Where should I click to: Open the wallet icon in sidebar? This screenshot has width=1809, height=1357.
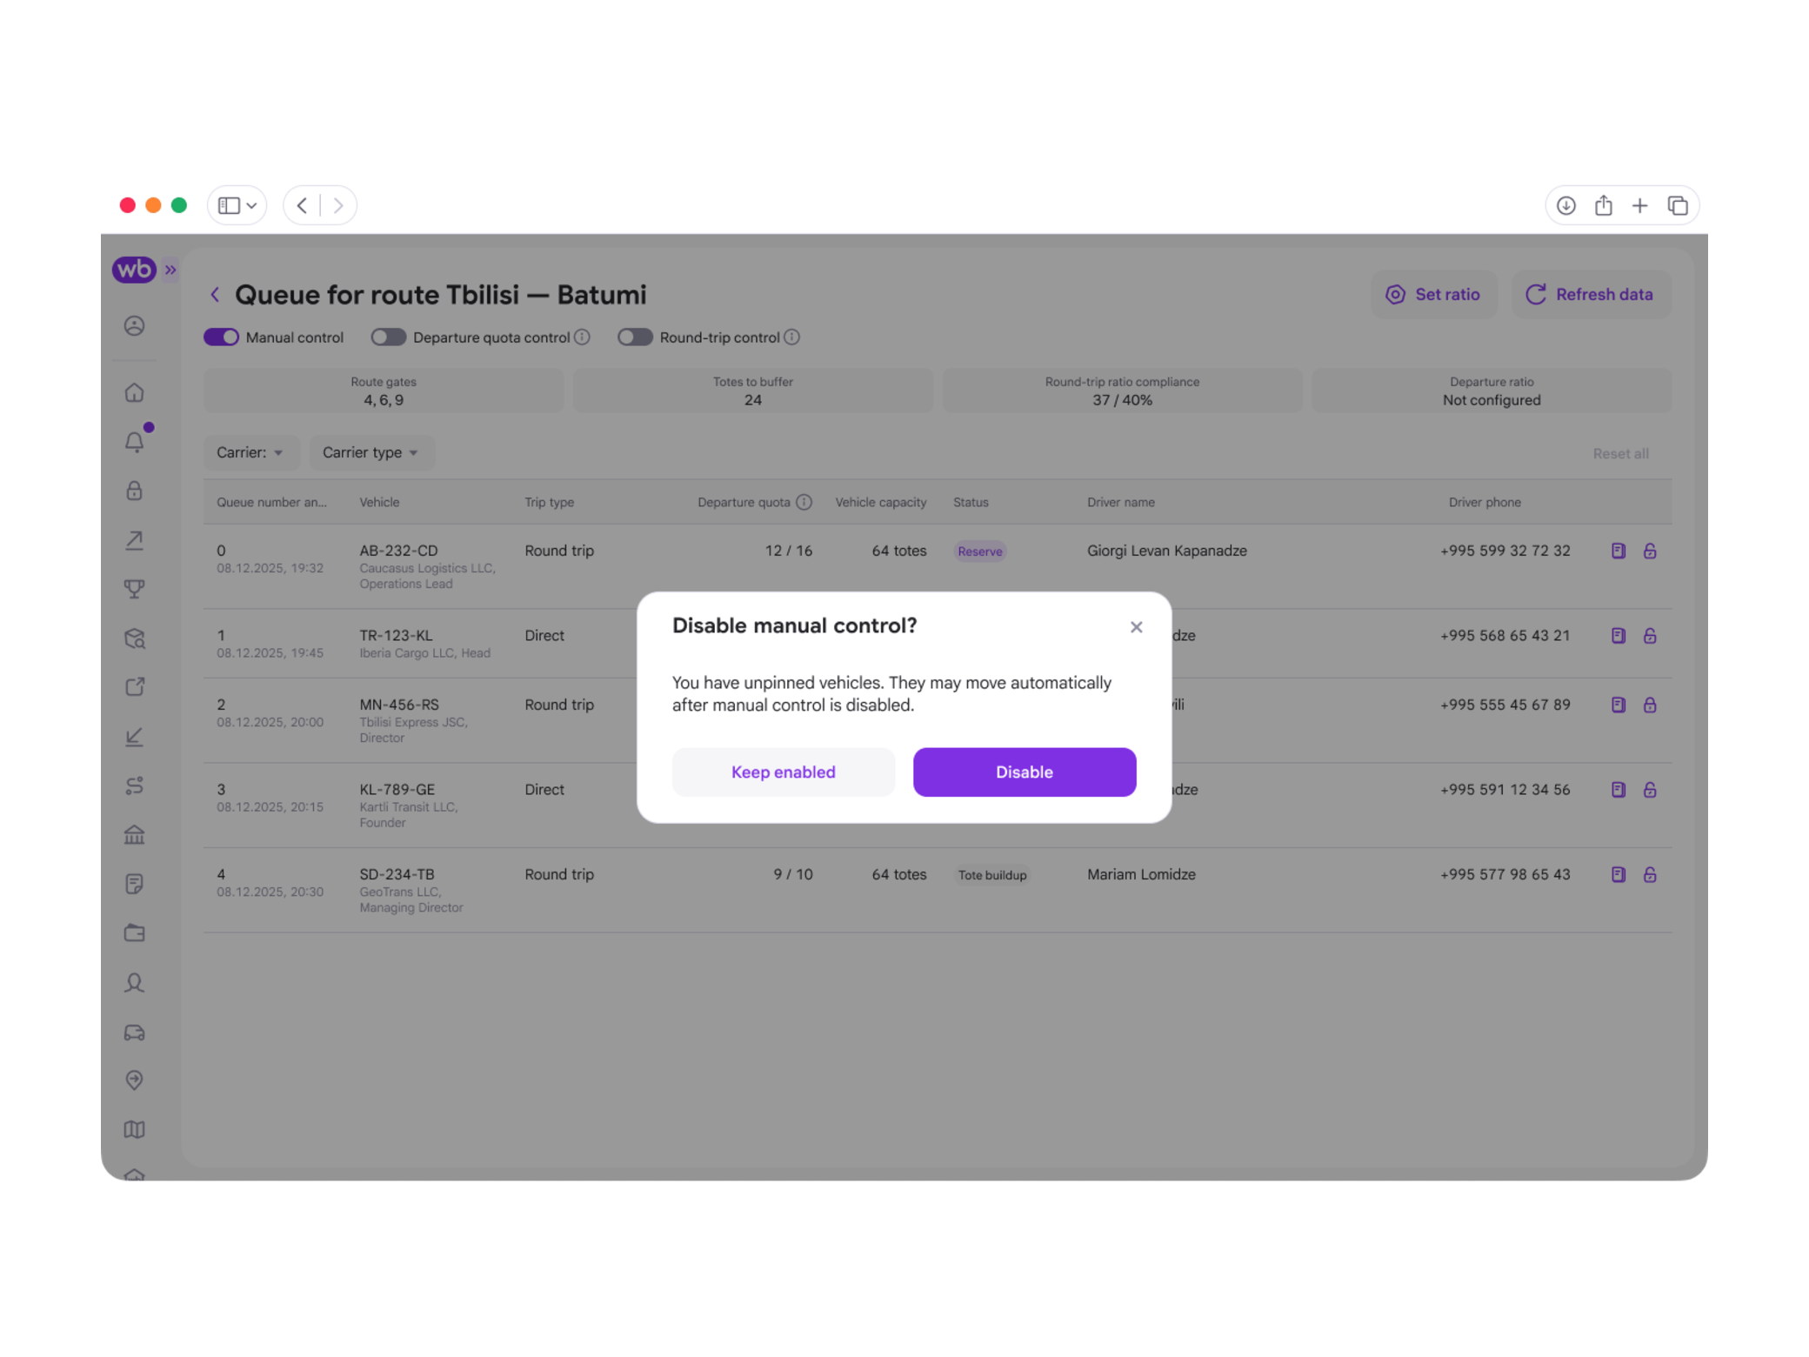tap(134, 933)
